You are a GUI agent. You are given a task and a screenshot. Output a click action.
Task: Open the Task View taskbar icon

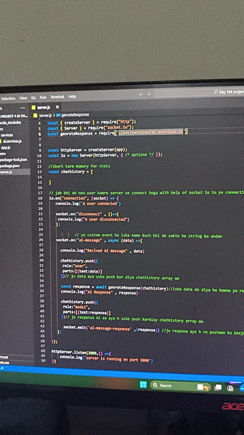coord(218,388)
